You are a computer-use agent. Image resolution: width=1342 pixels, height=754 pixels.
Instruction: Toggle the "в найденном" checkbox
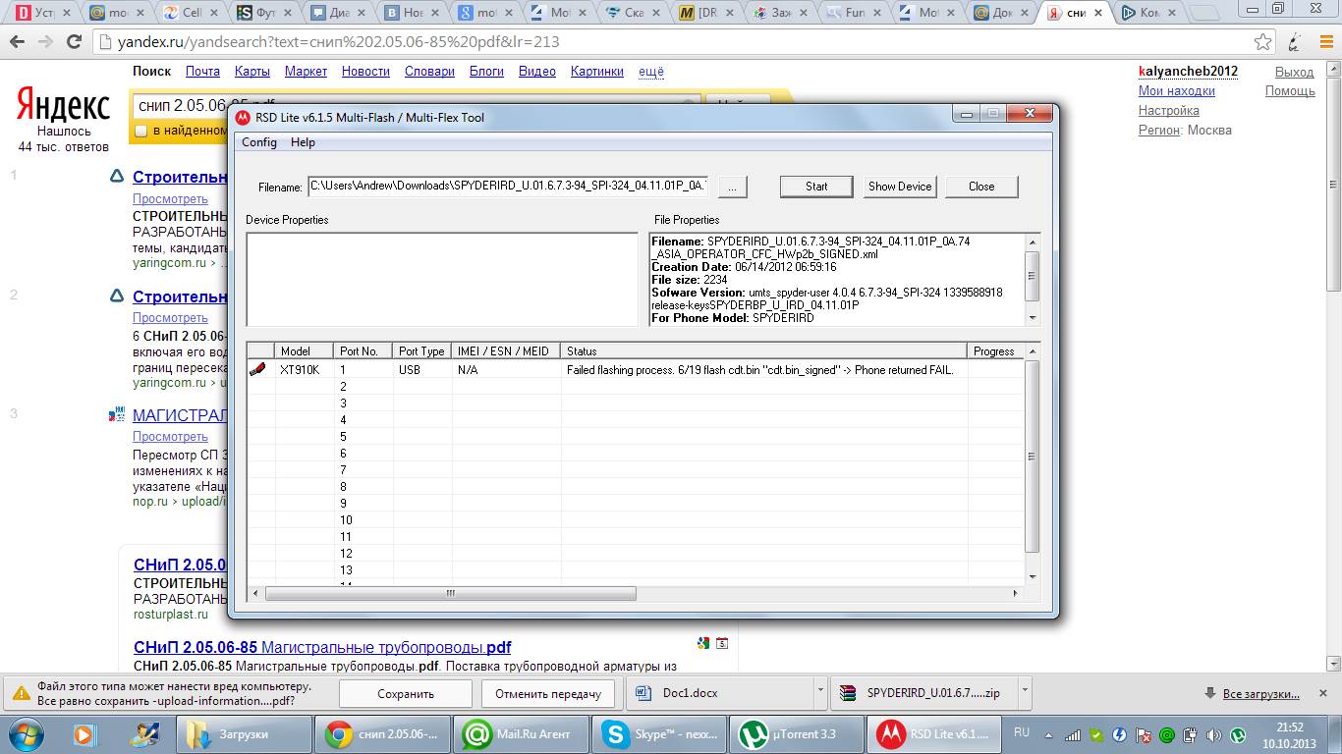pyautogui.click(x=140, y=131)
